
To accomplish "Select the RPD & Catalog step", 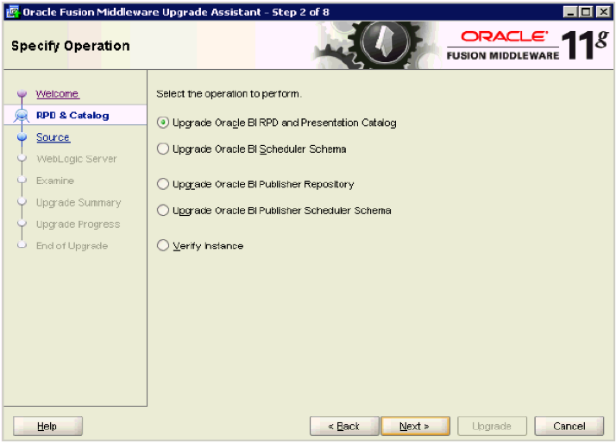I will coord(72,115).
